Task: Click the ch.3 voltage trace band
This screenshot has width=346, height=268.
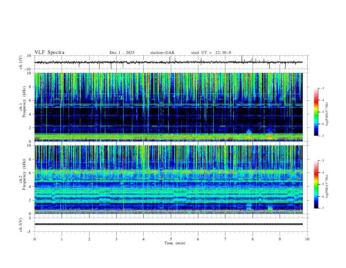Action: coord(168,224)
